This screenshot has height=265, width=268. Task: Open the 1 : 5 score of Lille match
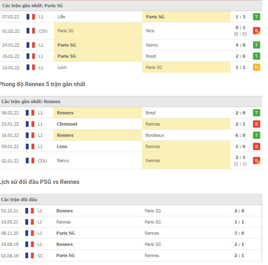pos(240,17)
